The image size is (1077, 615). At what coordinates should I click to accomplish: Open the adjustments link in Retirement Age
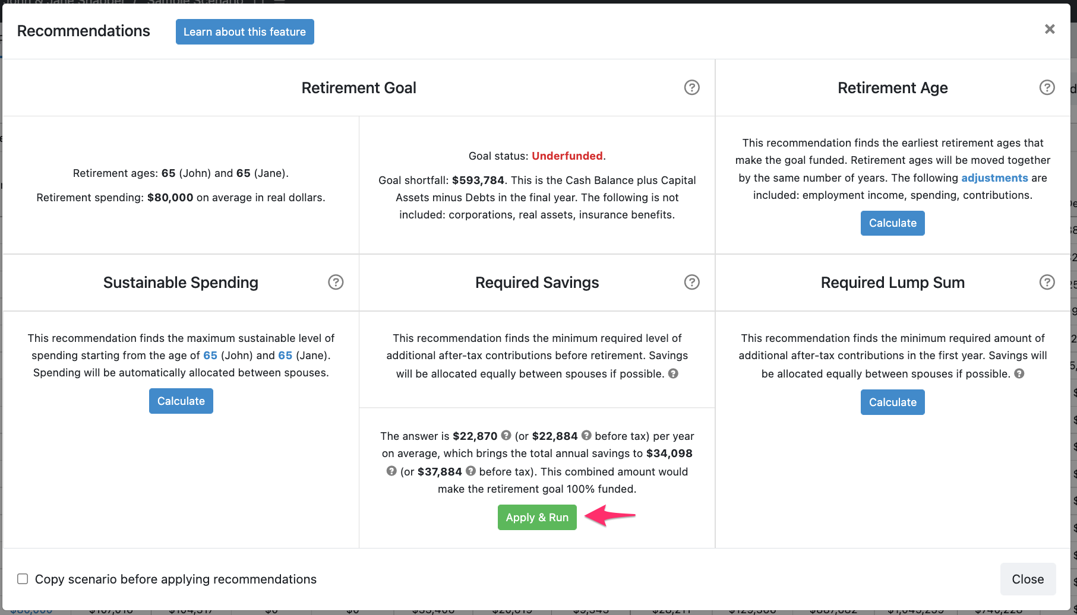click(995, 177)
